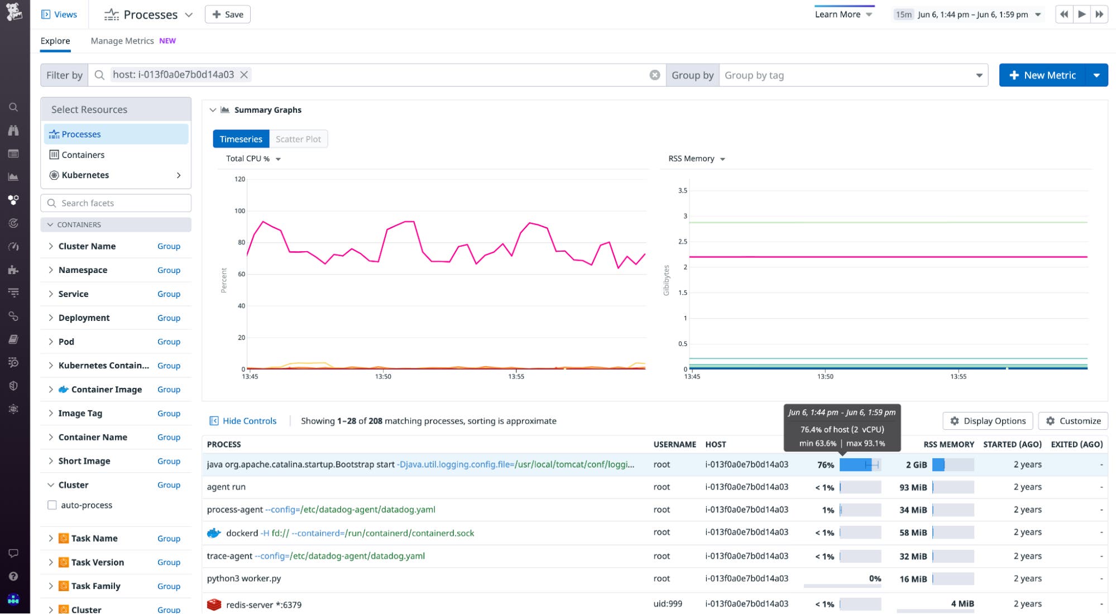Switch the graph view to Scatter Plot
1116x614 pixels.
pos(299,138)
